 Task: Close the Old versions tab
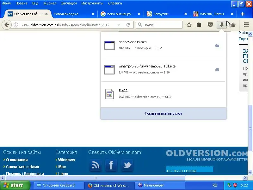point(46,14)
